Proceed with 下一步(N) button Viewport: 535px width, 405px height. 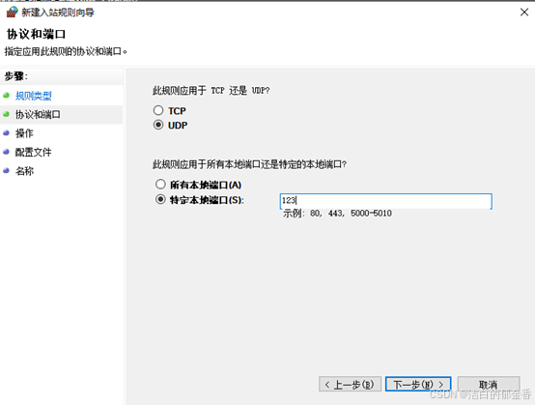click(x=418, y=385)
